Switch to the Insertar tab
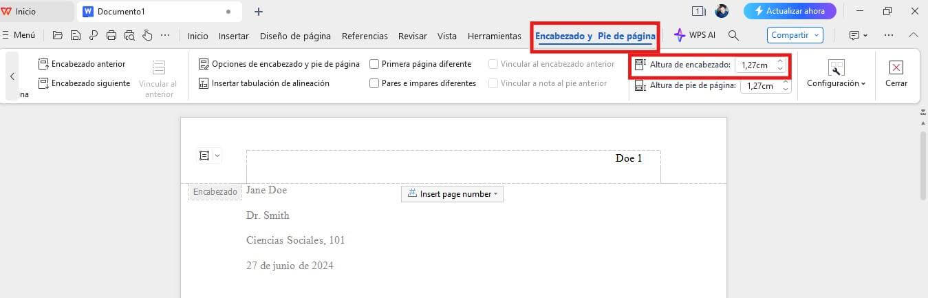 coord(234,36)
